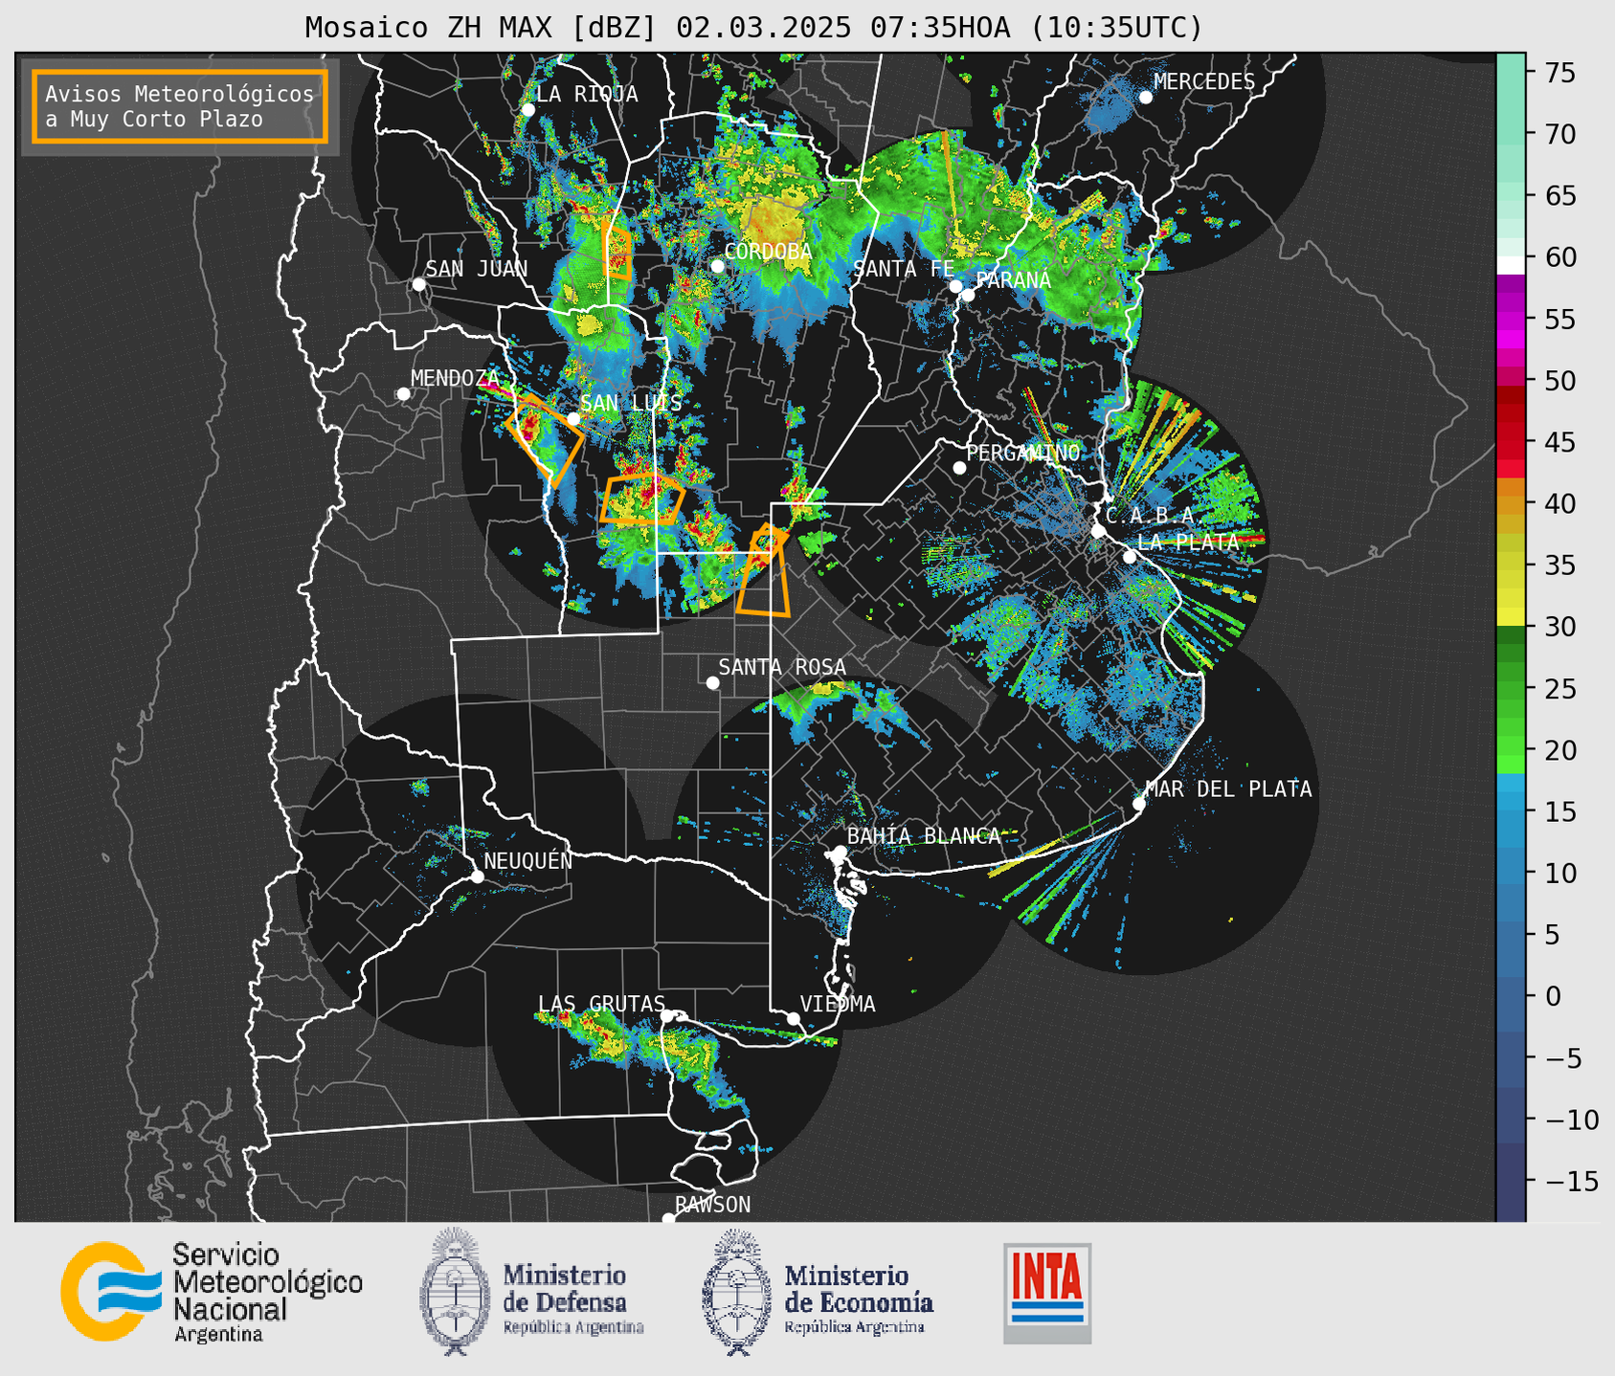Screen dimensions: 1615x1376
Task: Click the 0 tick label on the scale
Action: click(1552, 996)
